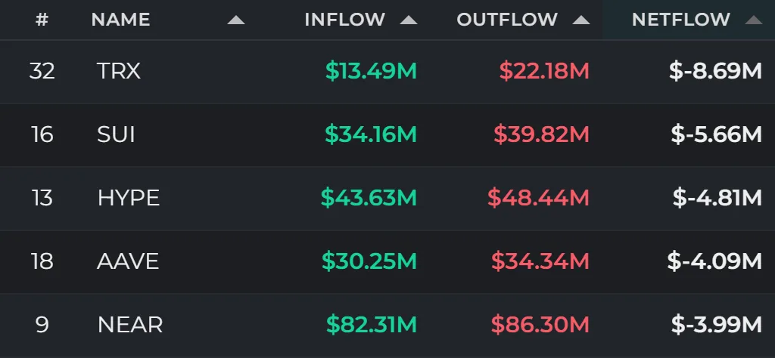The height and width of the screenshot is (358, 775).
Task: Select the HYPE token name
Action: tap(129, 198)
